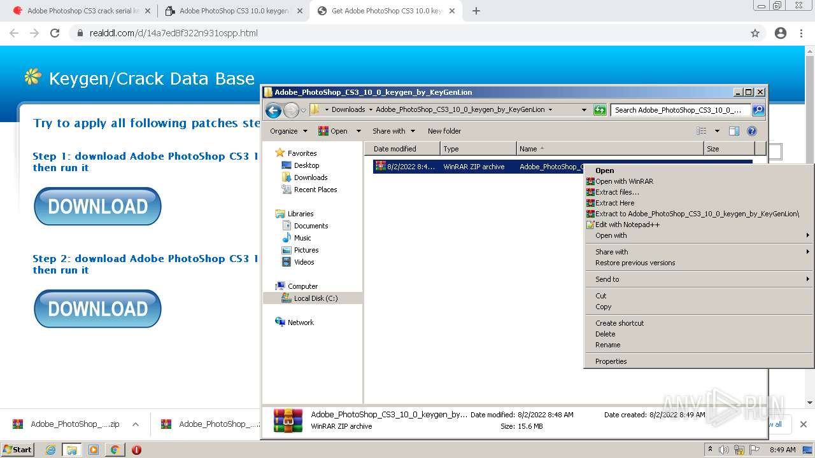The image size is (815, 458).
Task: Click Chrome address bar URL
Action: coord(173,33)
